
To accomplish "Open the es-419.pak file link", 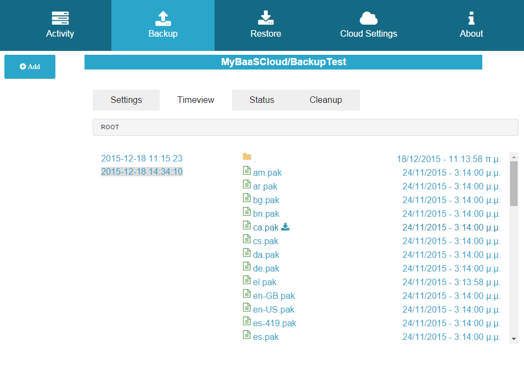I will point(274,322).
